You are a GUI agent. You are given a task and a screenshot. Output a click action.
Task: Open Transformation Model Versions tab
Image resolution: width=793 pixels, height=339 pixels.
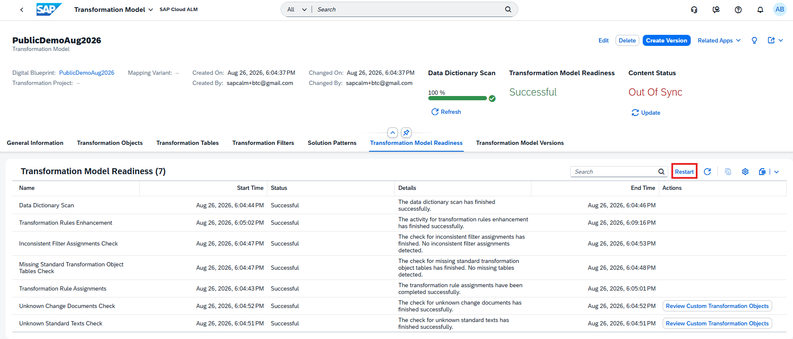520,143
